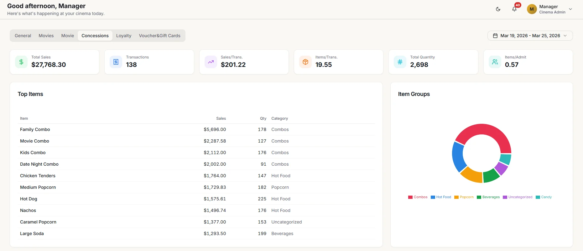The image size is (583, 251).
Task: Open the date range picker dropdown
Action: point(530,36)
